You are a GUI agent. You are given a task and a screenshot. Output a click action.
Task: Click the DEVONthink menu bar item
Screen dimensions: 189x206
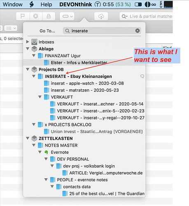coord(75,5)
